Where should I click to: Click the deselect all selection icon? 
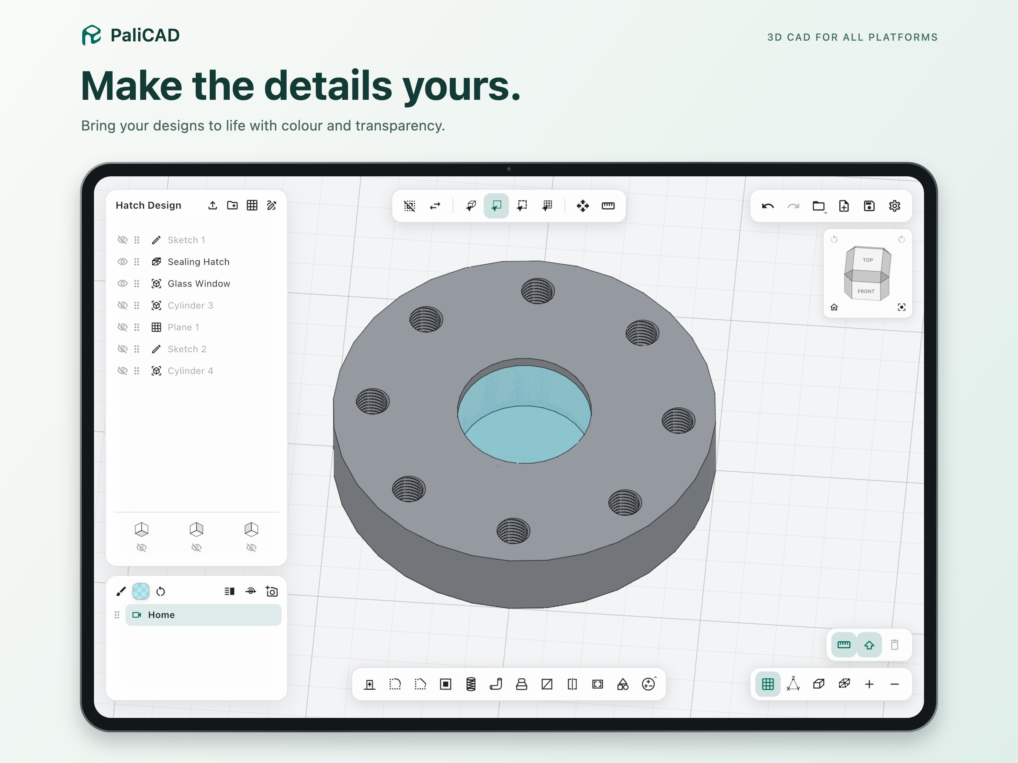[409, 206]
